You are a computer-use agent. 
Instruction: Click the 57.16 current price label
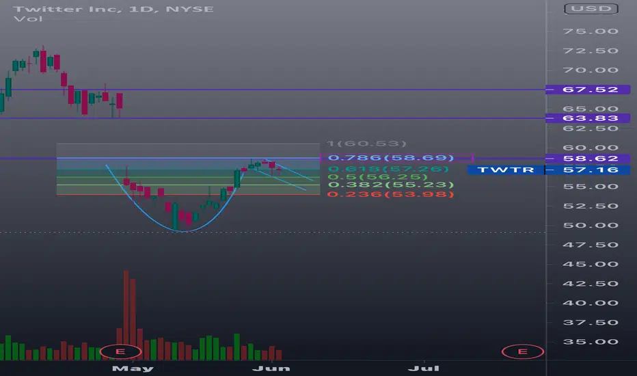[x=587, y=170]
